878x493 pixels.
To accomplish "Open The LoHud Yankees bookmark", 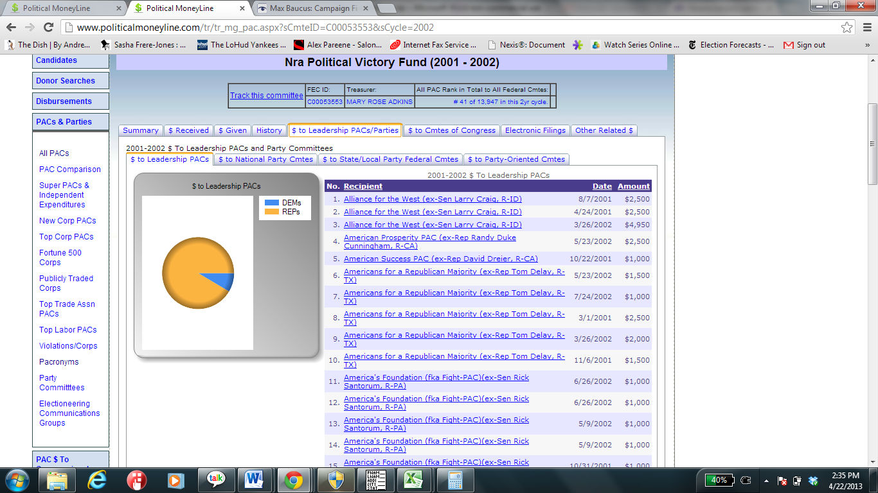I will point(241,45).
